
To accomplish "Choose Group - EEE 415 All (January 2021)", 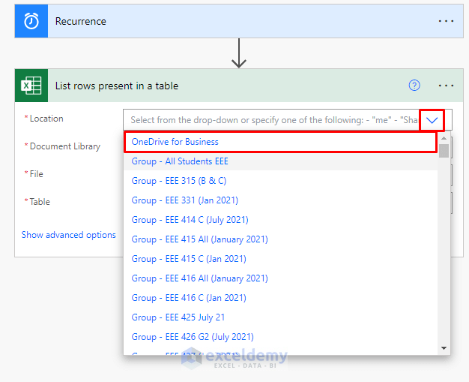I will click(x=280, y=239).
